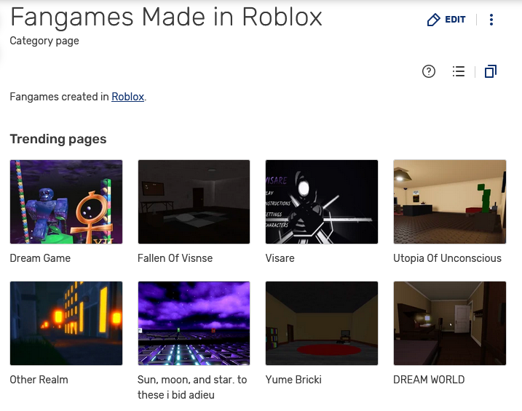
Task: Click the DREAM WORLD title link
Action: pos(429,380)
